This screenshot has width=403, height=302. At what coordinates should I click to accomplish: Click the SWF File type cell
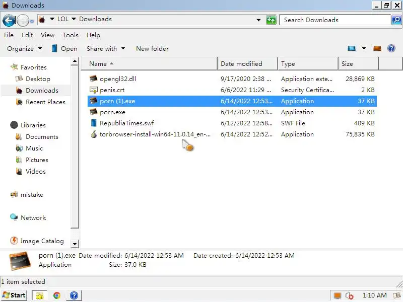(293, 123)
